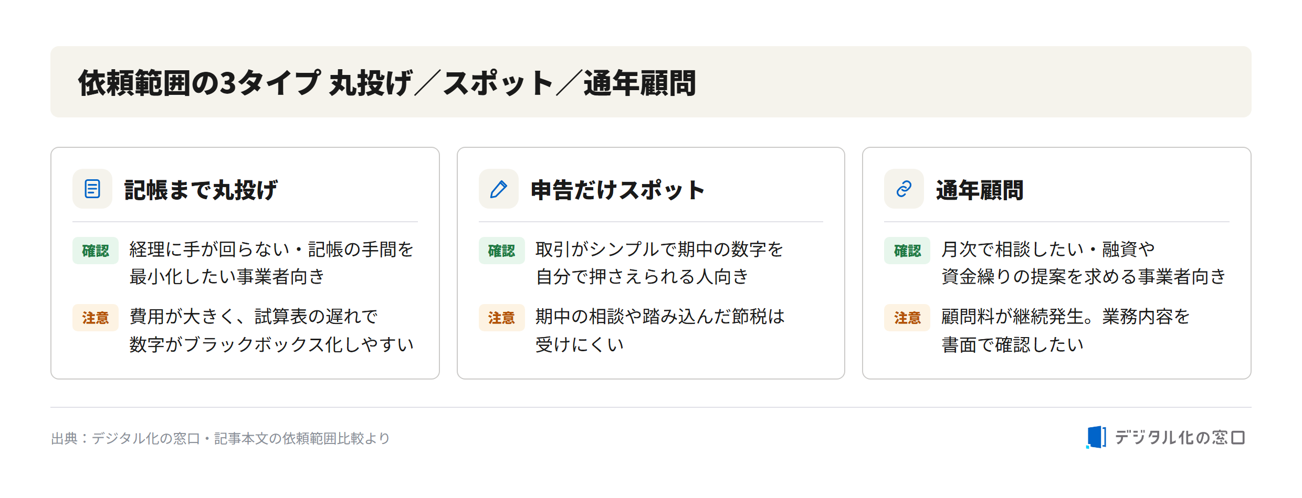Click text 期中の相談や踏み込んだ節税は
Viewport: 1302px width, 498px height.
660,317
